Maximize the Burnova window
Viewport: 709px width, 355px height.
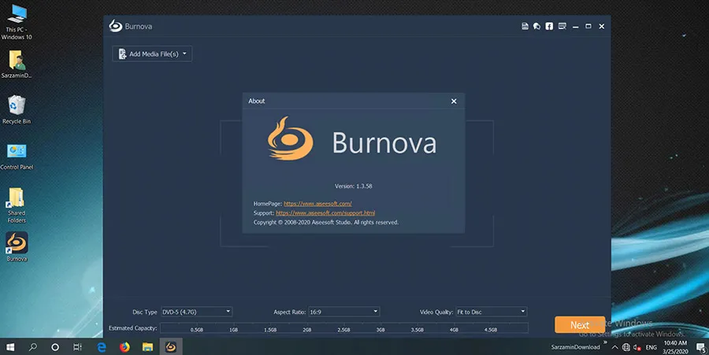(x=588, y=26)
